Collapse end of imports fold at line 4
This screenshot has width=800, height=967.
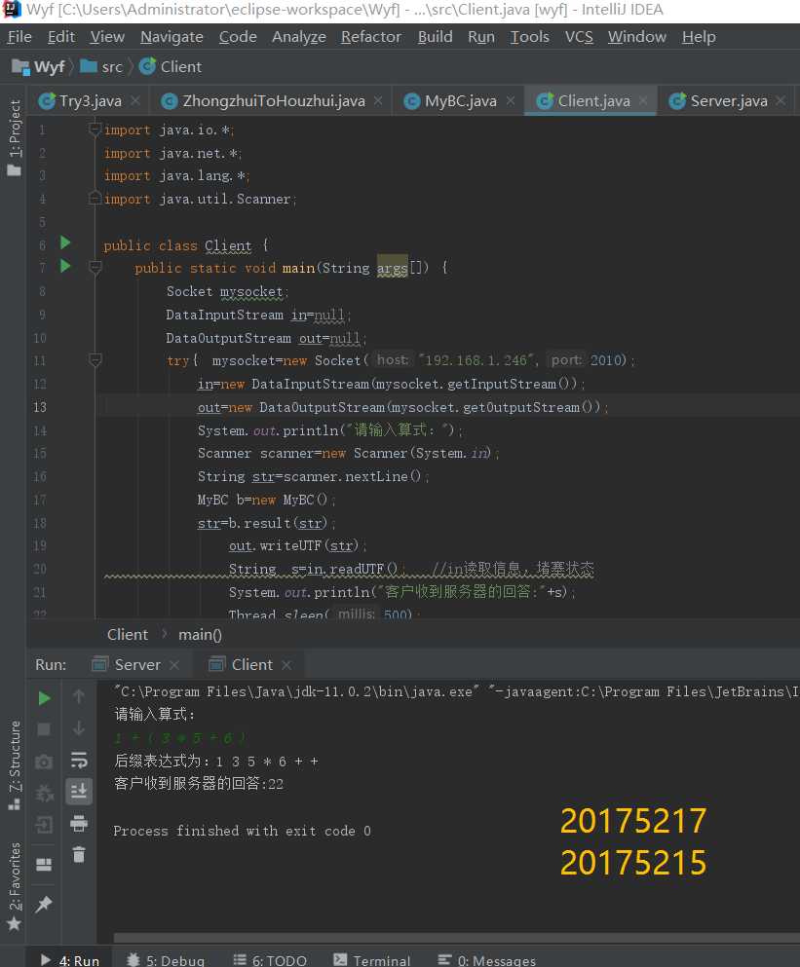coord(95,199)
